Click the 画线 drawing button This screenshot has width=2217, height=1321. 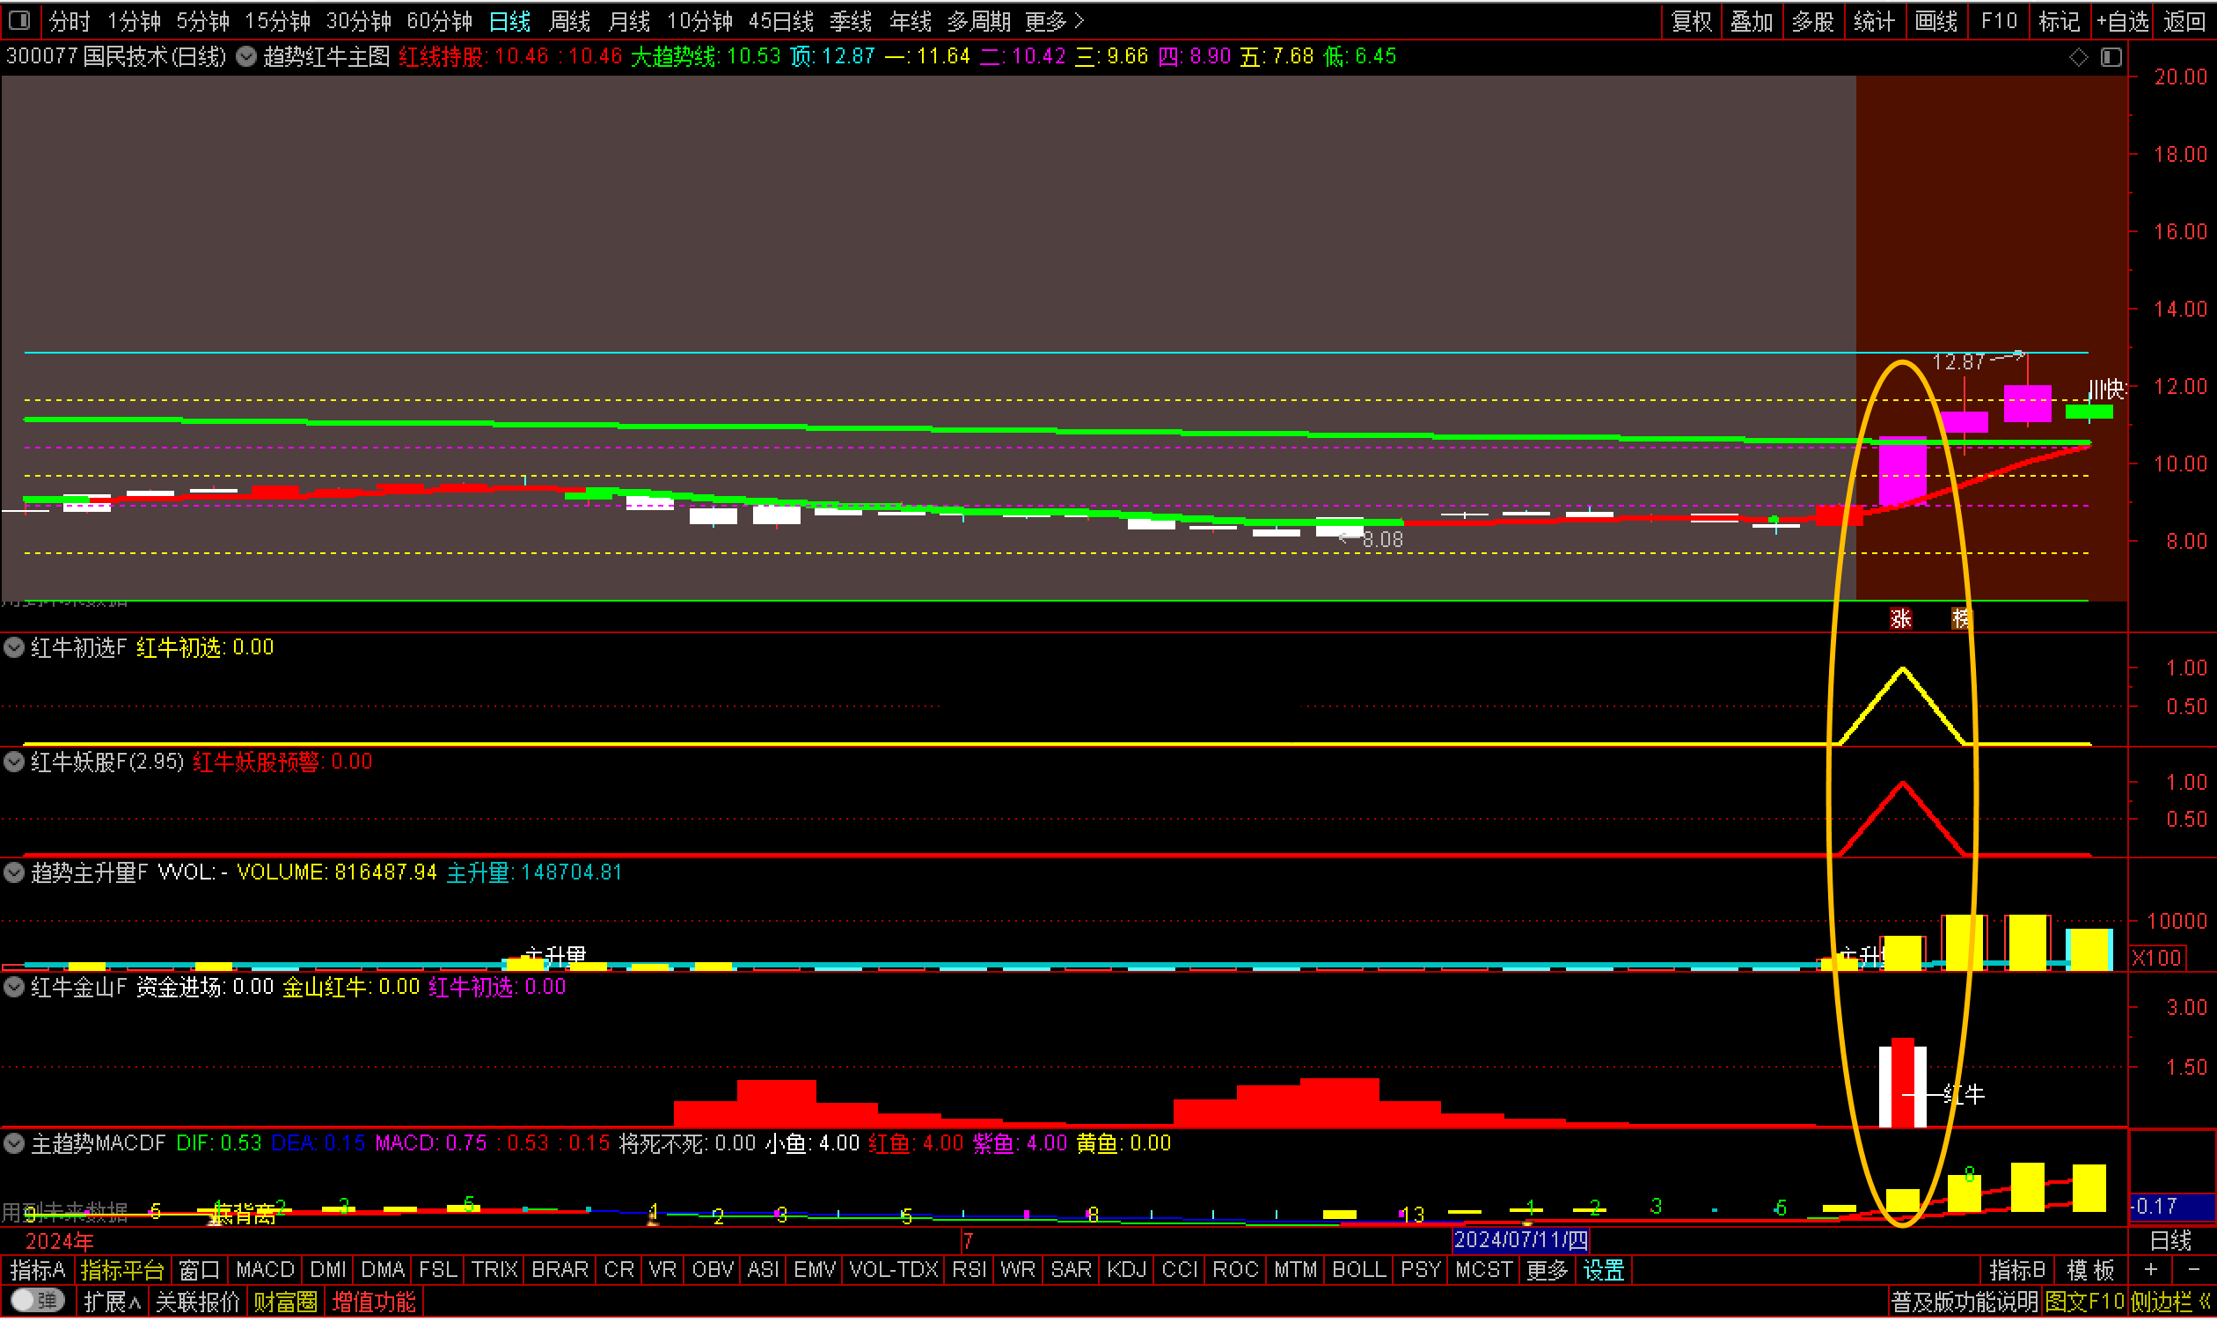(1935, 20)
